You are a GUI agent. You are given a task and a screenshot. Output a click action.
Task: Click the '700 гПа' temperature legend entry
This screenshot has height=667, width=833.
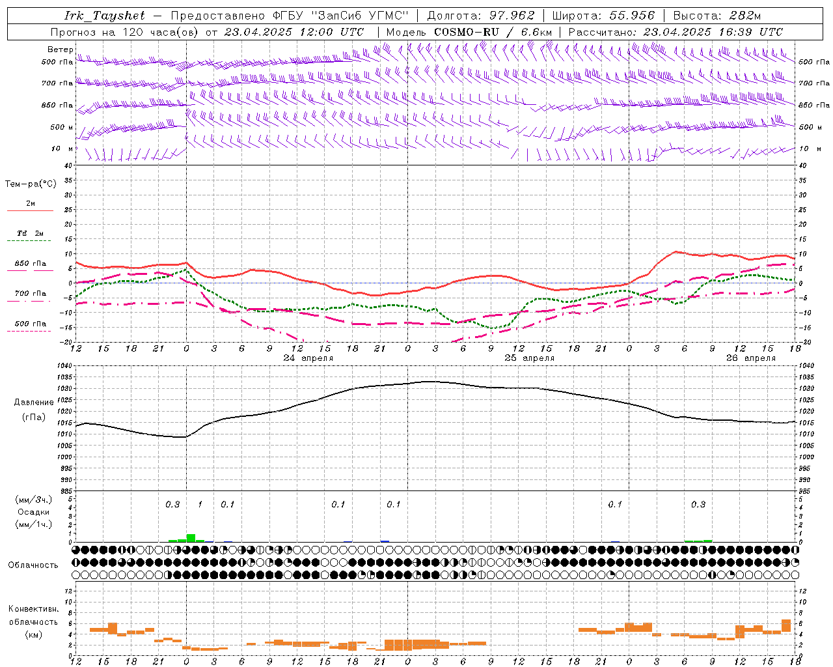click(30, 294)
